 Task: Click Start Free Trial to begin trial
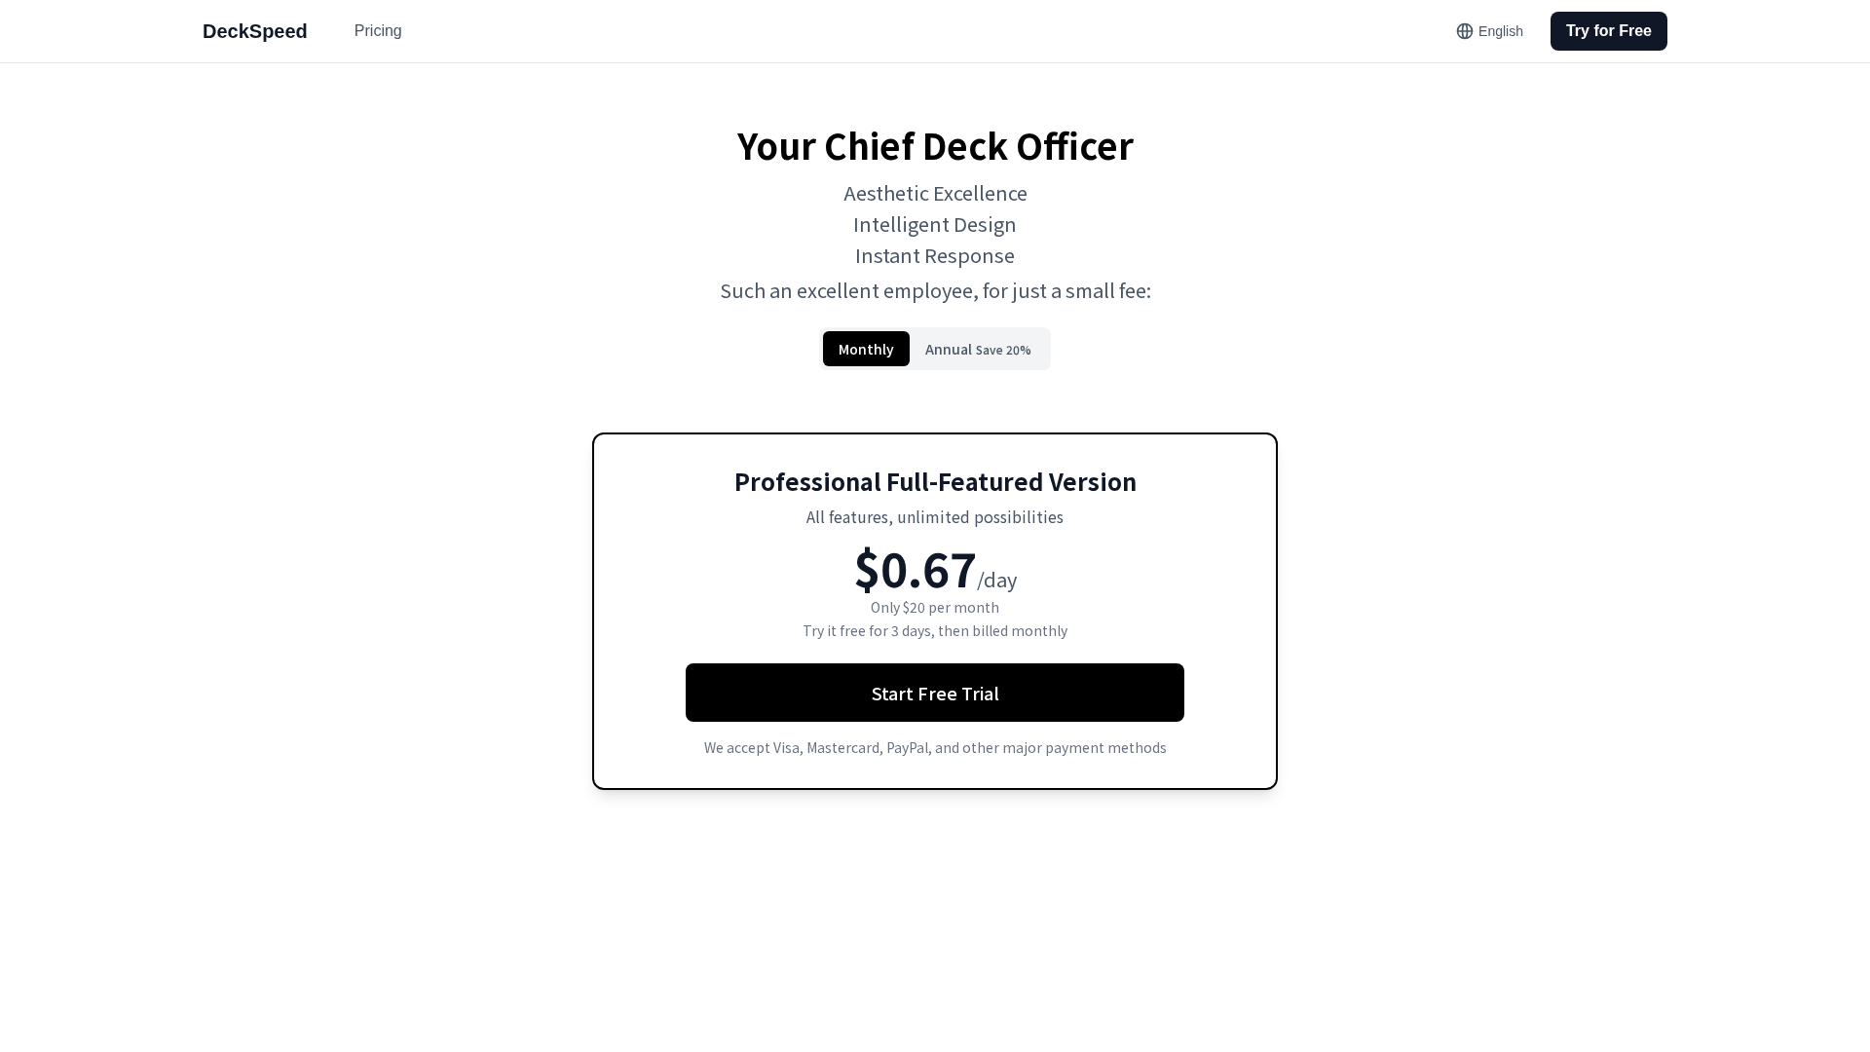pos(934,693)
